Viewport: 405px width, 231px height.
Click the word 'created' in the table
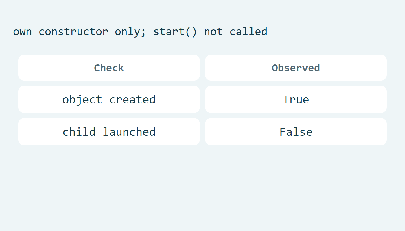coord(132,99)
